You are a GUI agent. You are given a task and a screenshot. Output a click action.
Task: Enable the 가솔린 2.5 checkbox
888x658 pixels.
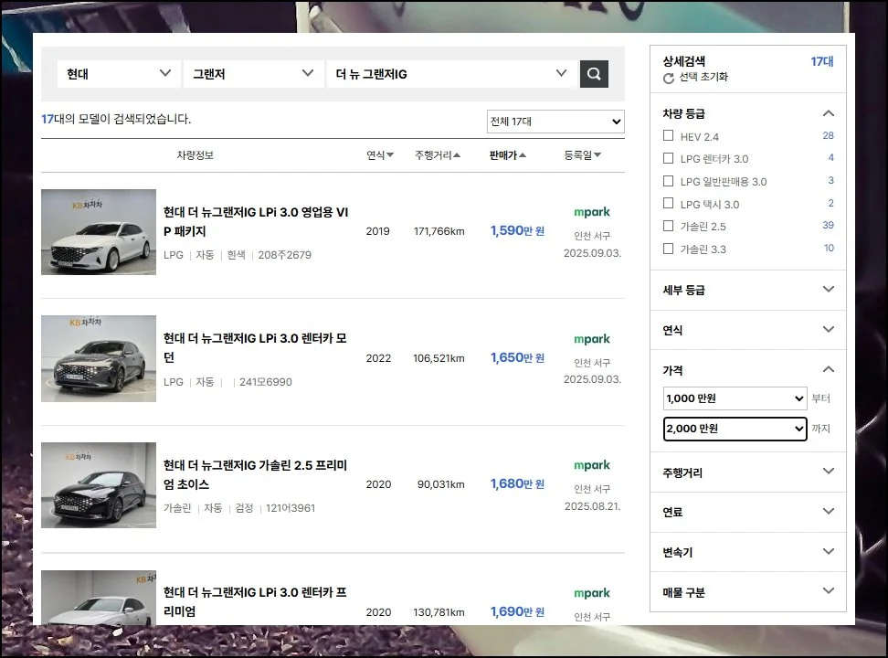click(668, 226)
